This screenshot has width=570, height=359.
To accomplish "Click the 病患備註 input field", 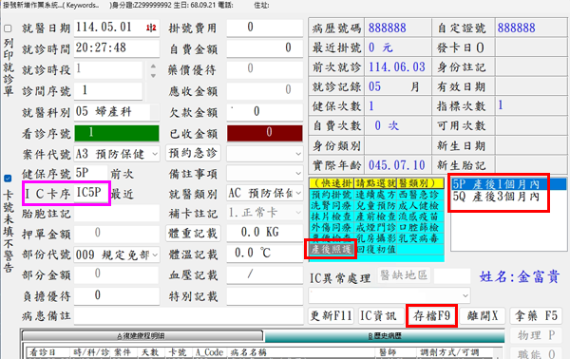I will [189, 315].
